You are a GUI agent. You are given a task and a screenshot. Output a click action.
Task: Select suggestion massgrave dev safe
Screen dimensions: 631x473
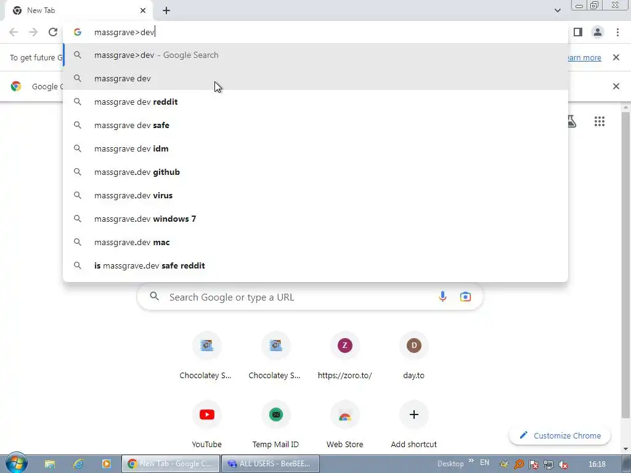(315, 125)
